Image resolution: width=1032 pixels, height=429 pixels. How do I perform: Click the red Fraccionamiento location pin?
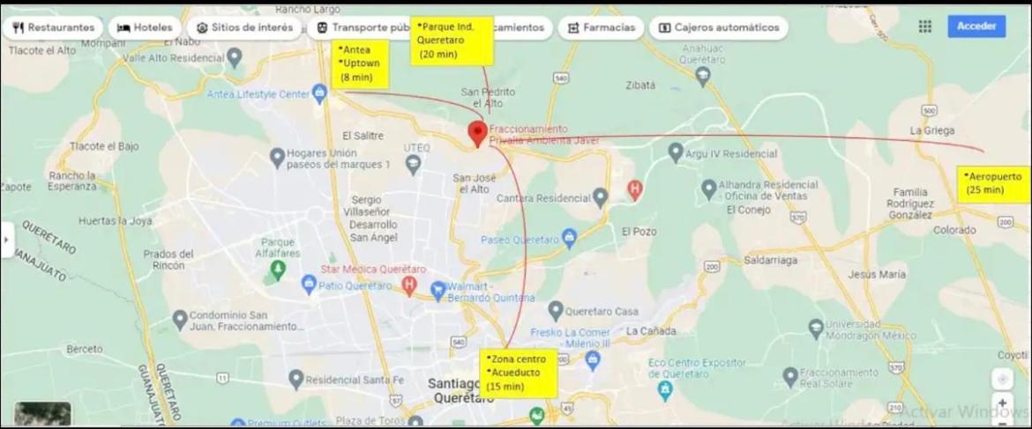click(477, 133)
